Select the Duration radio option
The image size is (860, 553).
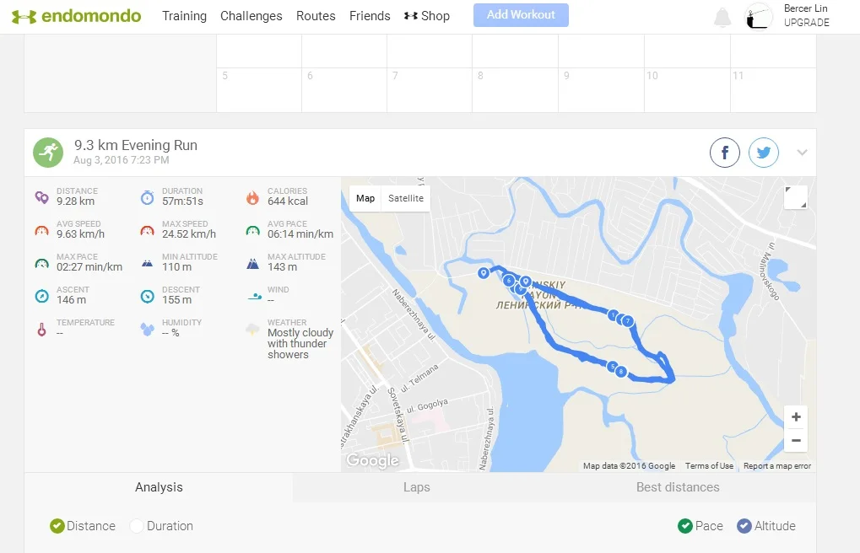coord(137,526)
